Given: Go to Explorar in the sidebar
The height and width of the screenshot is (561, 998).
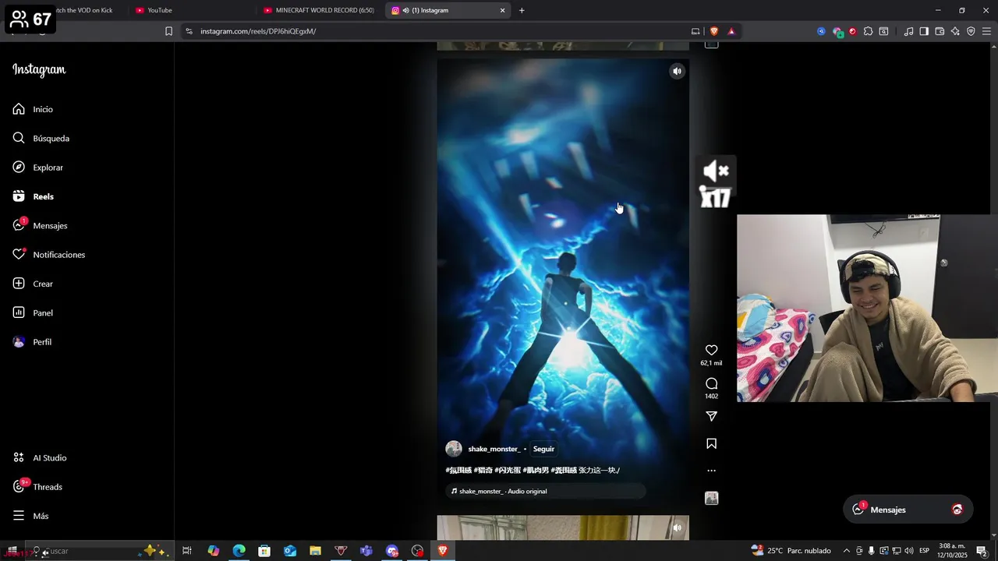Looking at the screenshot, I should 37,168.
